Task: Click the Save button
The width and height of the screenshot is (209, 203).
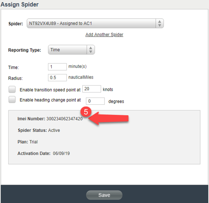Action: pos(104,195)
